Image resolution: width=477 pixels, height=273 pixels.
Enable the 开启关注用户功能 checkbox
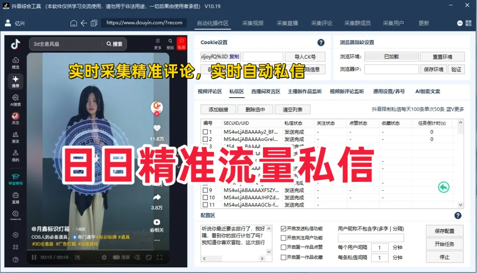(282, 238)
